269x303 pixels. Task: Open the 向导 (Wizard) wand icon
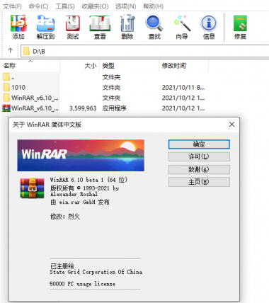click(182, 23)
